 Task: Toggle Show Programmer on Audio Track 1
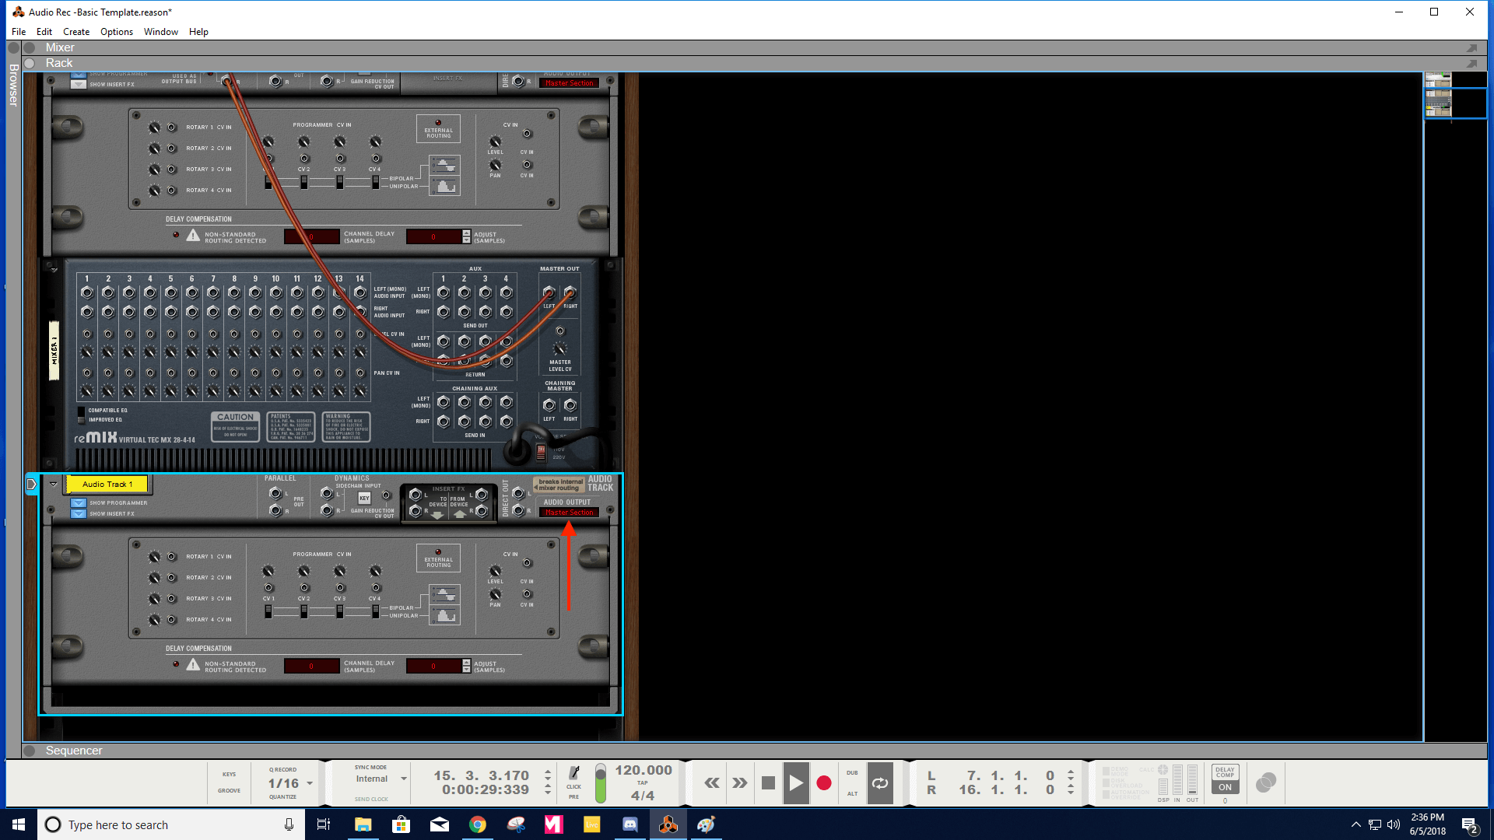(79, 503)
